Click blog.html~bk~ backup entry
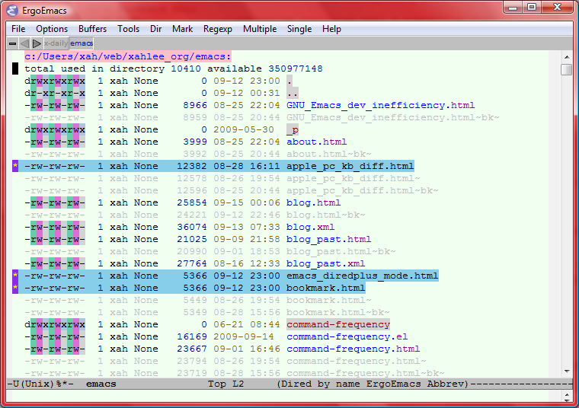The width and height of the screenshot is (579, 408). [x=326, y=215]
